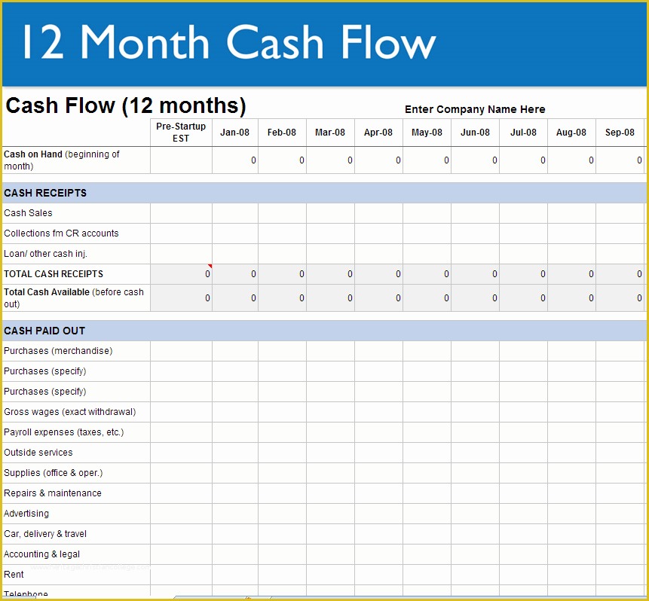
Task: Click the Collections cell under May-08
Action: [427, 233]
